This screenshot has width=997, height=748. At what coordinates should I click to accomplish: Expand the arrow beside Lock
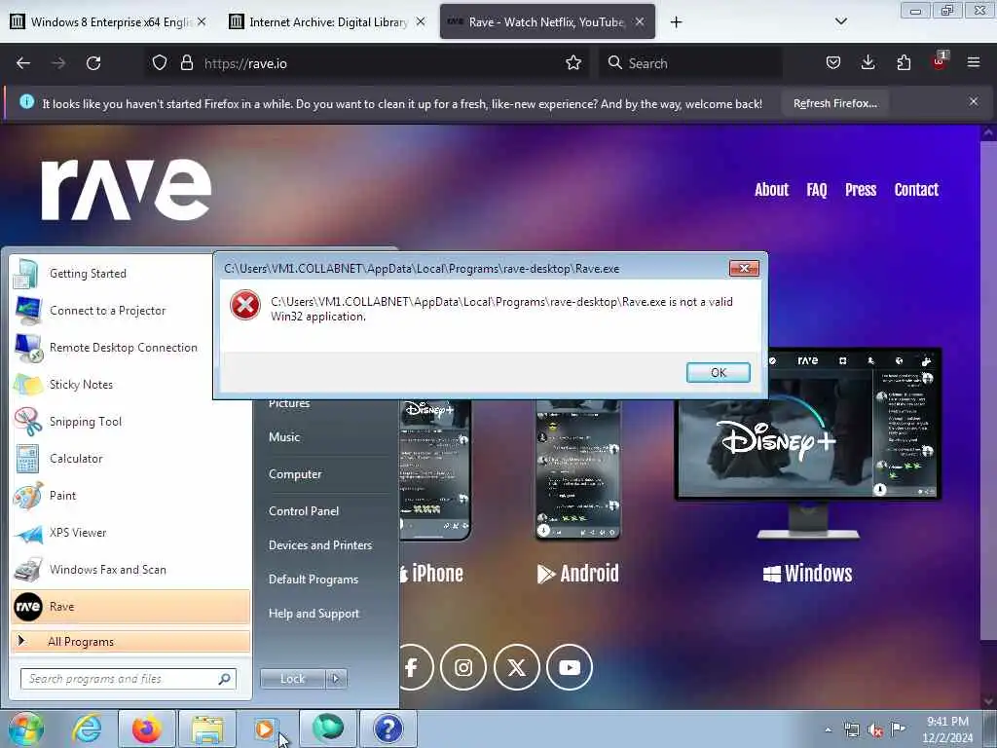336,679
